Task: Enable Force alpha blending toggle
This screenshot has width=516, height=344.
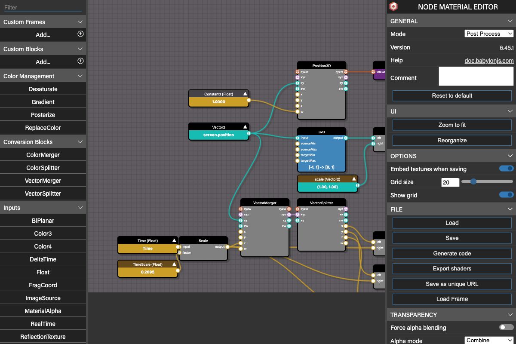Action: (507, 327)
